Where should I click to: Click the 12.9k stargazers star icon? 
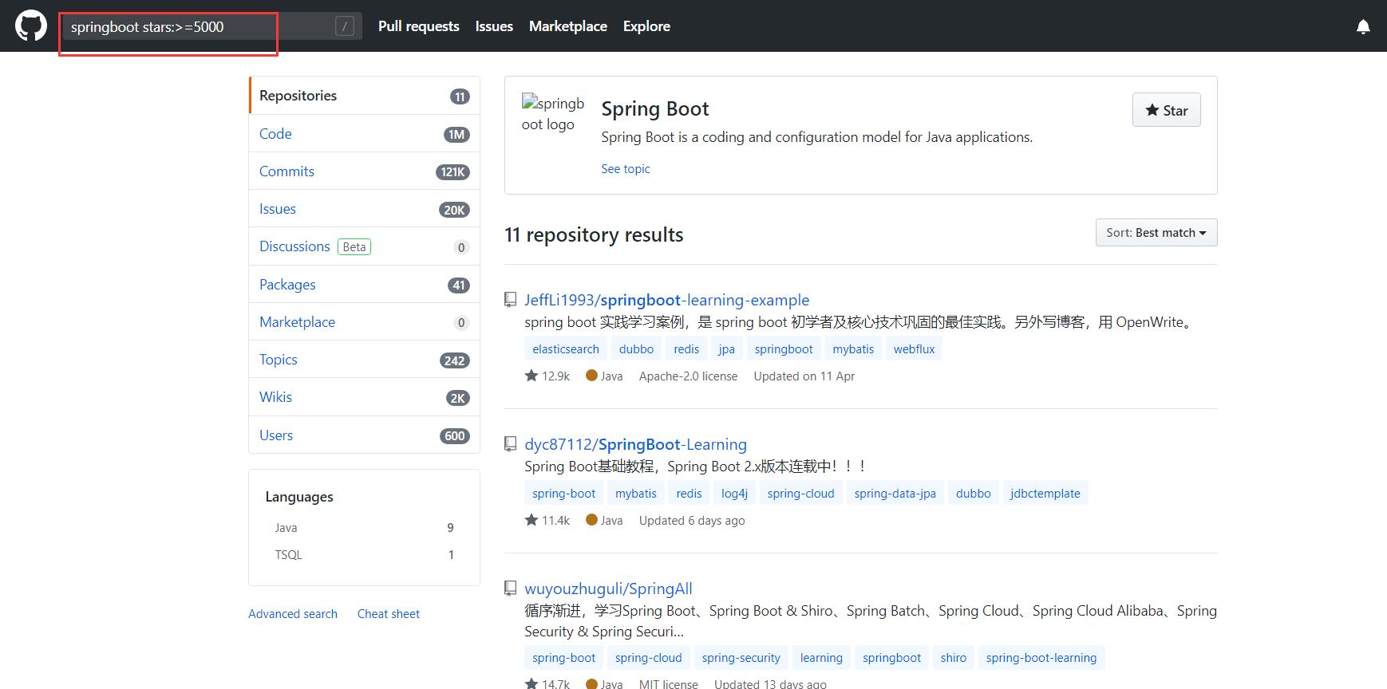tap(531, 376)
